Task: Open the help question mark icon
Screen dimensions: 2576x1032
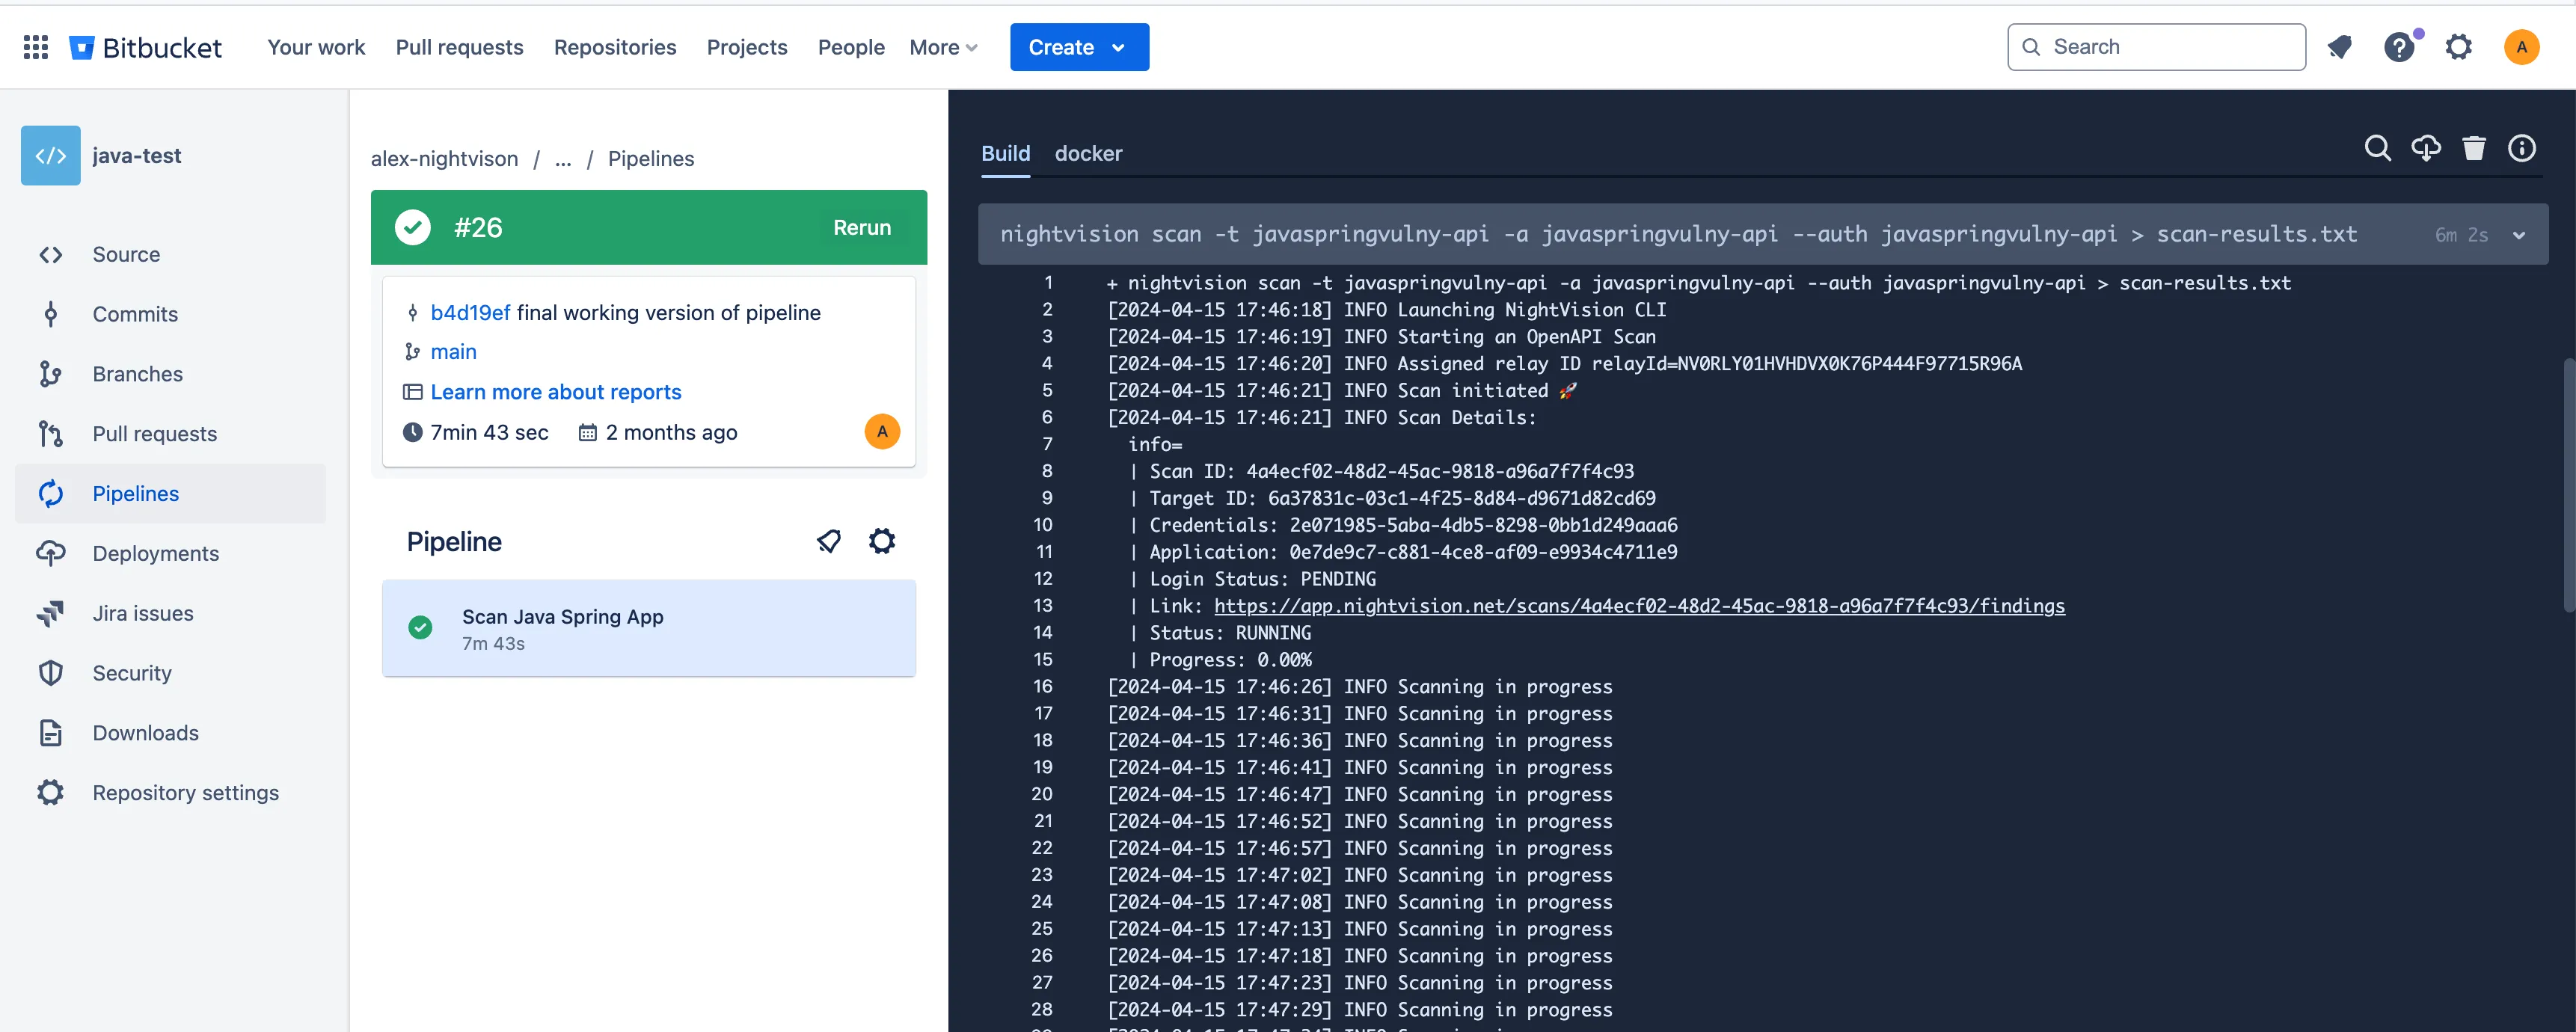Action: 2399,47
